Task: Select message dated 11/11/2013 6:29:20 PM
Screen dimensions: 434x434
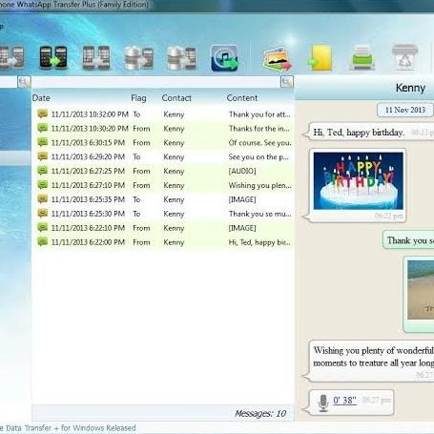Action: coord(164,156)
